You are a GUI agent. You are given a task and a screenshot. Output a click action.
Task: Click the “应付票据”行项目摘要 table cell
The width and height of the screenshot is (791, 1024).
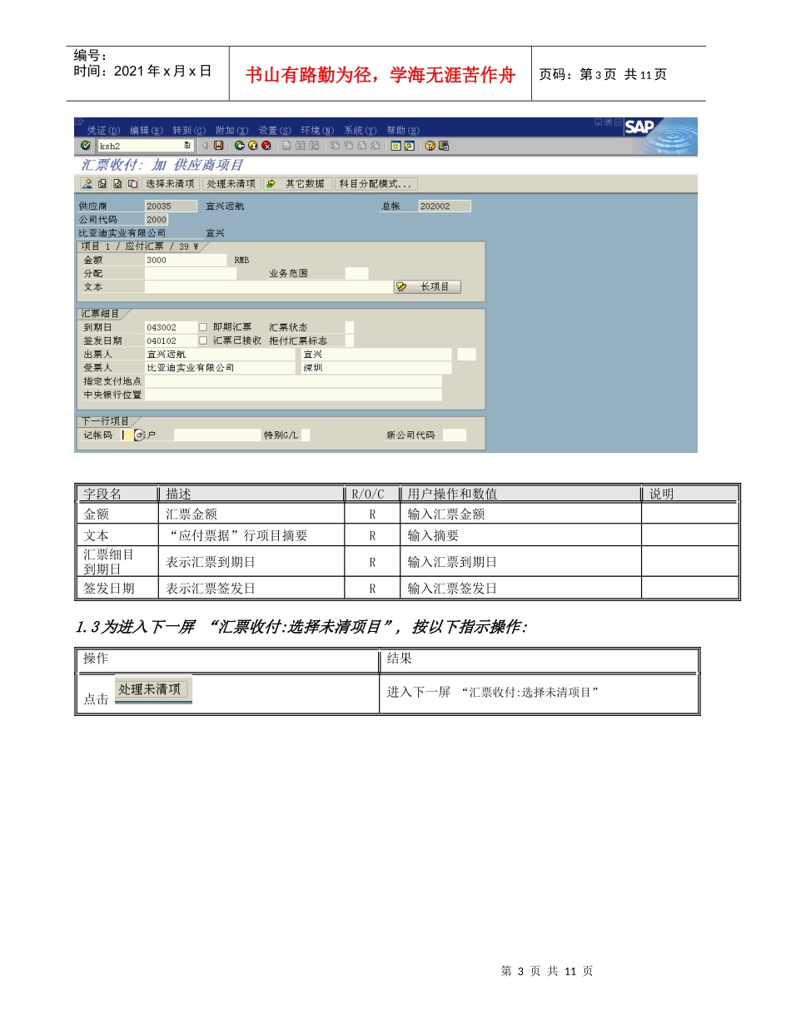click(x=251, y=535)
